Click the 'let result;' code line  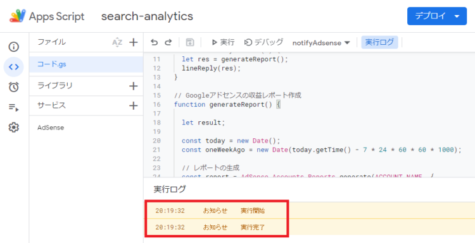[203, 122]
